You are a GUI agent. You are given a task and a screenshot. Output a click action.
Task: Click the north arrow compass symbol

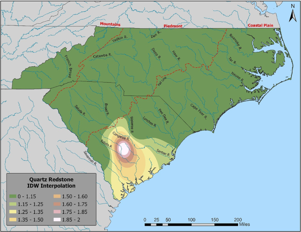pyautogui.click(x=292, y=14)
